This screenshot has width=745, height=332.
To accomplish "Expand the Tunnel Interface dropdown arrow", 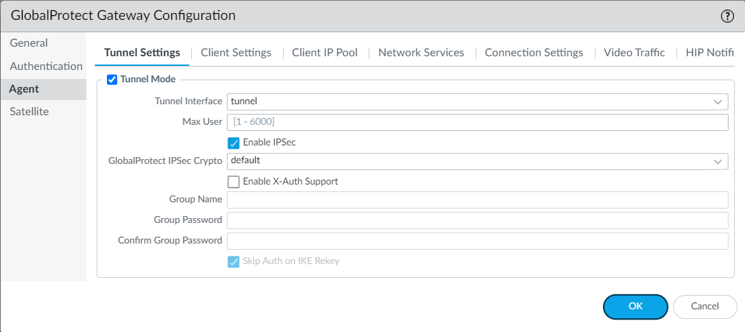I will (718, 102).
